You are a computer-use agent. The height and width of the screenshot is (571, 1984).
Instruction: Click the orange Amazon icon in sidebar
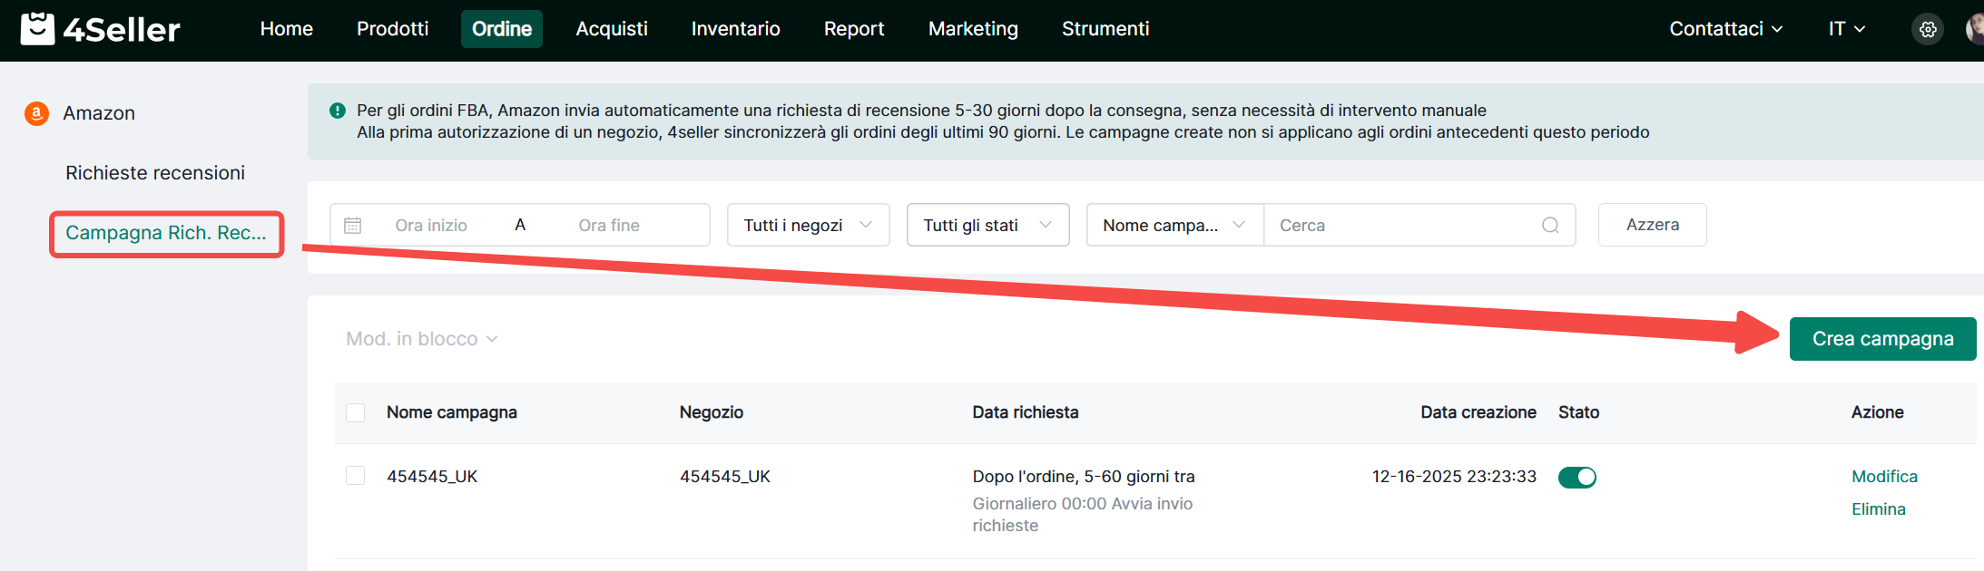[x=36, y=113]
